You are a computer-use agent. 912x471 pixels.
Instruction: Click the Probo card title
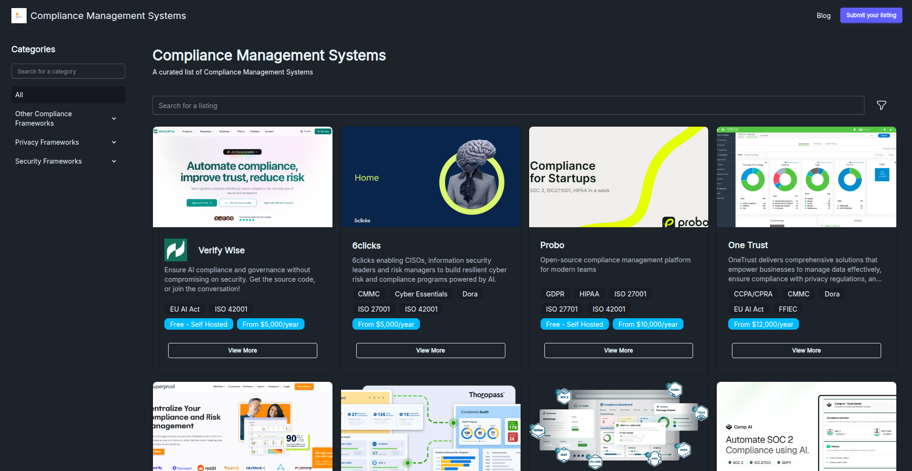point(552,245)
